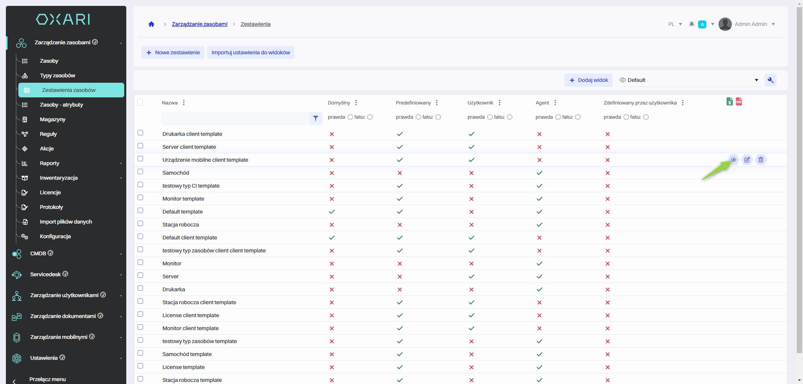Open Magazyny in the sidebar
The width and height of the screenshot is (803, 384).
pos(53,120)
